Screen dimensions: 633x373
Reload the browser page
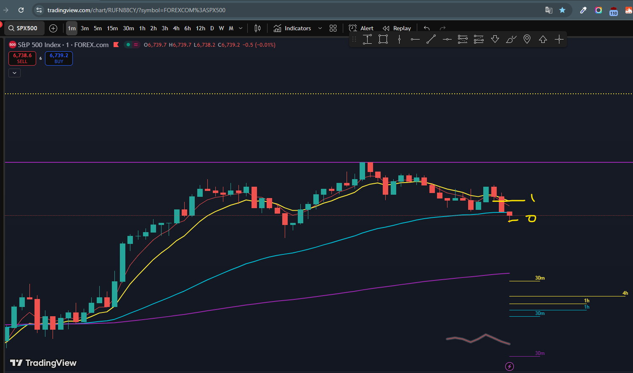tap(21, 10)
